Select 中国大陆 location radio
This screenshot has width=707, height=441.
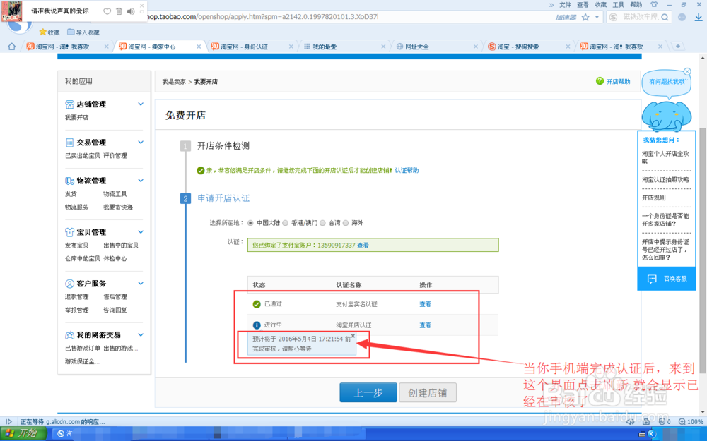point(250,223)
